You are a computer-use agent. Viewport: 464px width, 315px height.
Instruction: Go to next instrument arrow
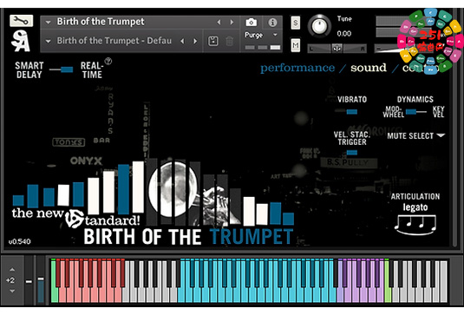tap(232, 23)
